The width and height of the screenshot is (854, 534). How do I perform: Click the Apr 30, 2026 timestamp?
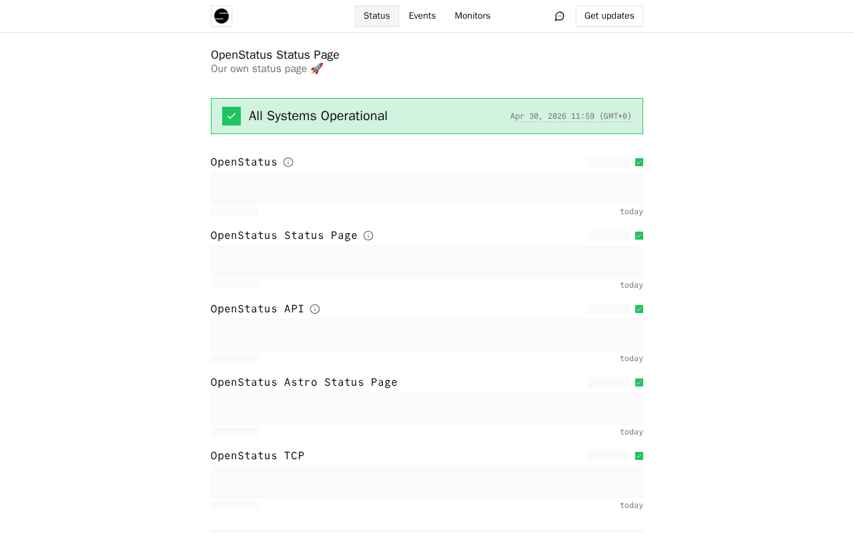click(x=571, y=116)
